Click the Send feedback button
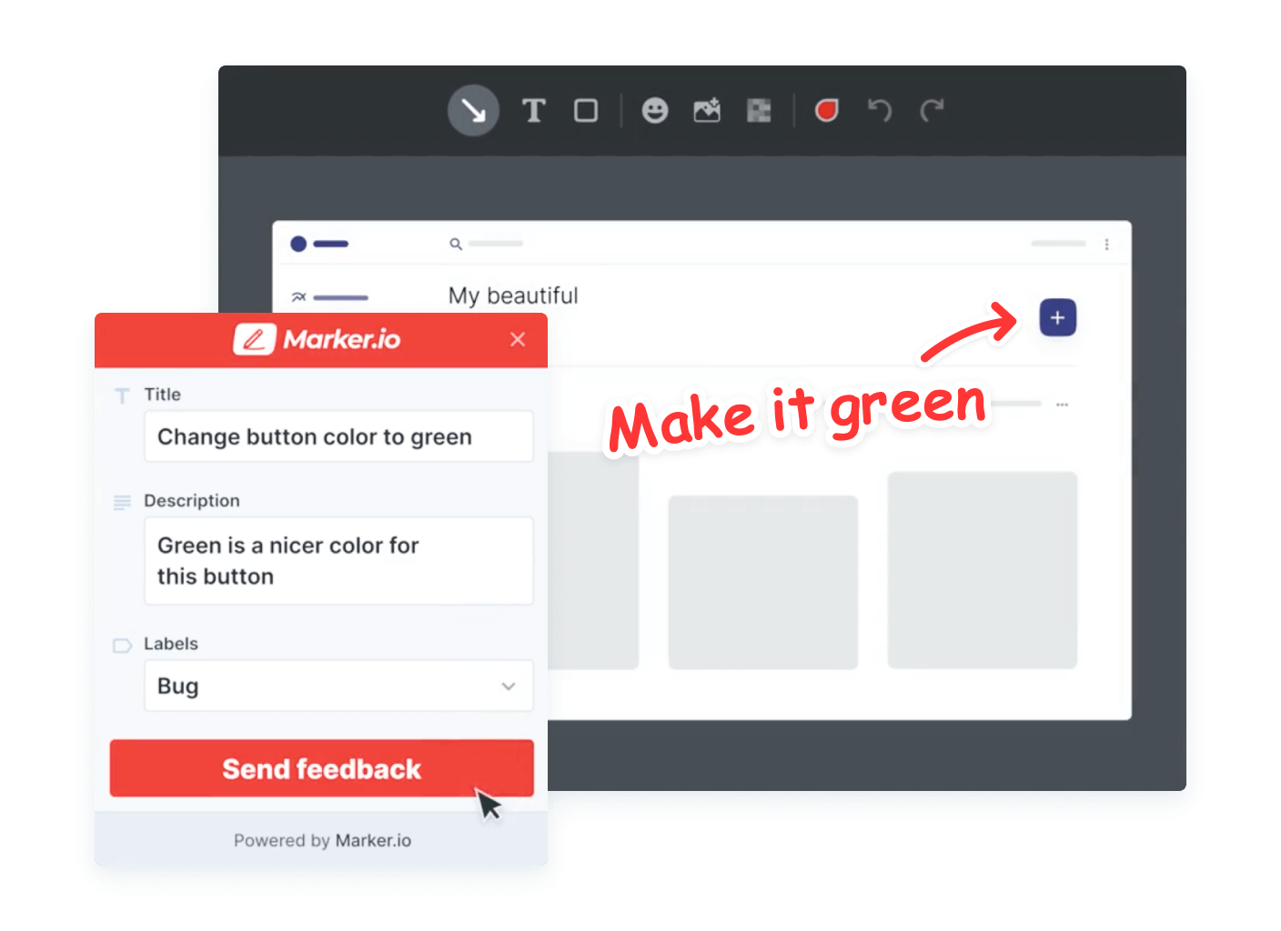 click(x=322, y=768)
